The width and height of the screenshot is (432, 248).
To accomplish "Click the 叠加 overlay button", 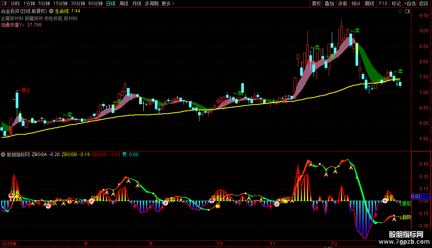I will [330, 3].
